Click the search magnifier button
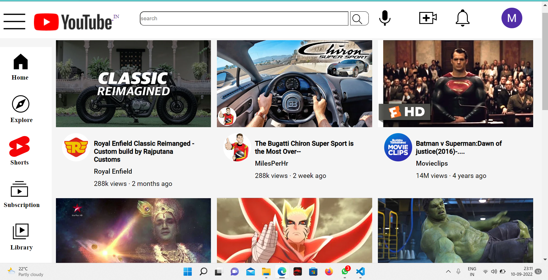Screen dimensions: 548x280 (x=359, y=18)
